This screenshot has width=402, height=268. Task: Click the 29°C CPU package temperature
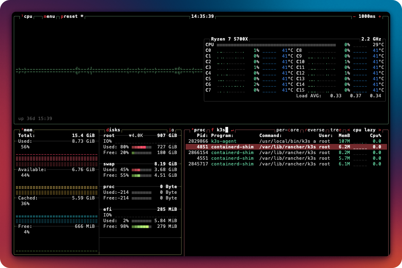tap(378, 45)
